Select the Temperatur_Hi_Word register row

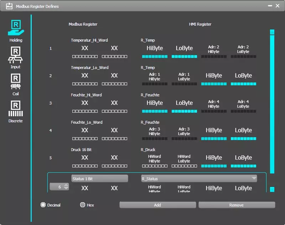pos(89,41)
